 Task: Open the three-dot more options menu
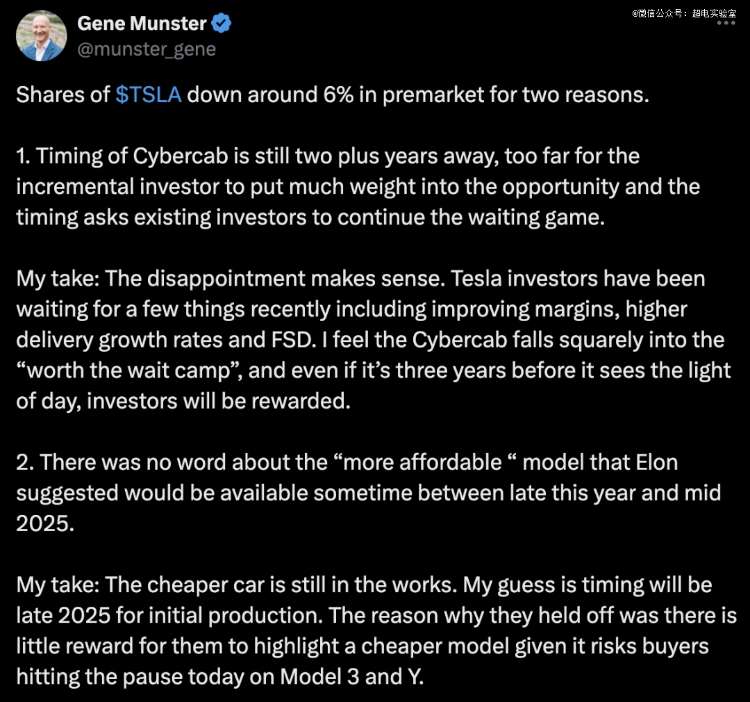pos(726,23)
